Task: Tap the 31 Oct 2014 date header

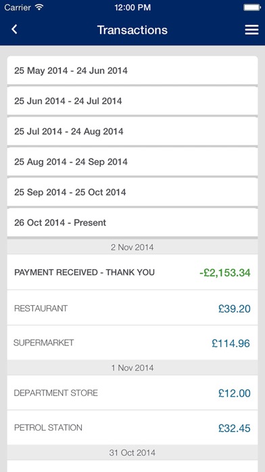Action: click(132, 452)
